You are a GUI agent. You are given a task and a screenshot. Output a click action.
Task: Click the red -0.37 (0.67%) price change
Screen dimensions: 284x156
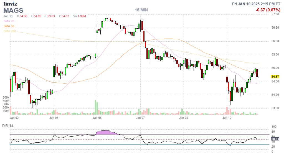pyautogui.click(x=268, y=10)
